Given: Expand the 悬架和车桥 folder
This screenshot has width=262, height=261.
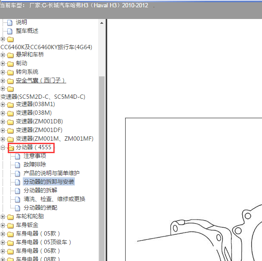Looking at the screenshot, I should pyautogui.click(x=3, y=55).
